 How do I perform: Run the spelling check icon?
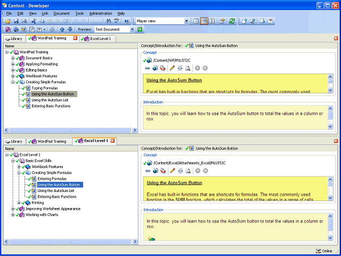[117, 21]
